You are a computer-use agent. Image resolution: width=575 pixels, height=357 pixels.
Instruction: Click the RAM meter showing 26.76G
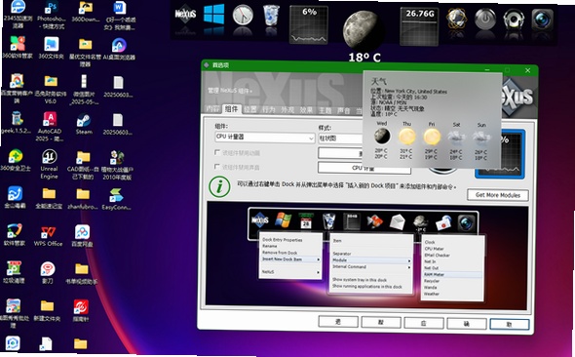coord(419,26)
